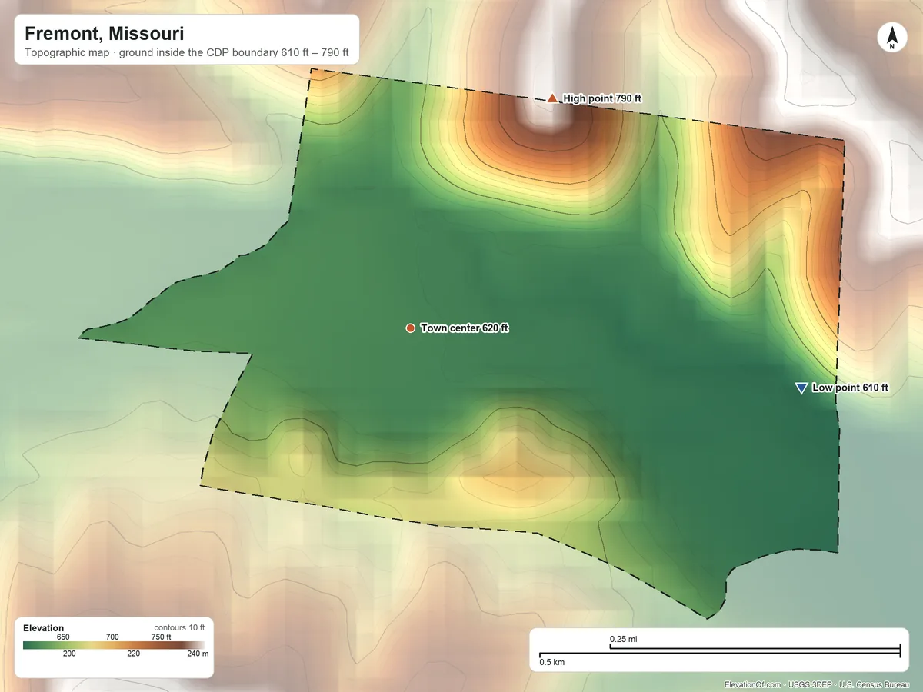
Task: Click the 'Elevation' legend heading
Action: pyautogui.click(x=44, y=628)
